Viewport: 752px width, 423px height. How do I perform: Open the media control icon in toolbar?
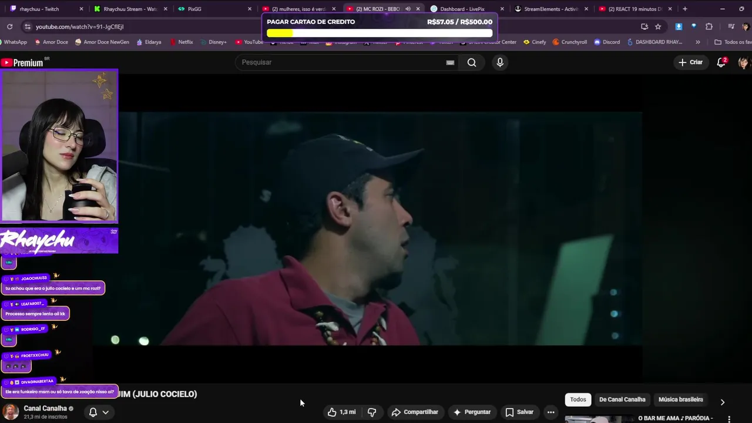coord(731,26)
